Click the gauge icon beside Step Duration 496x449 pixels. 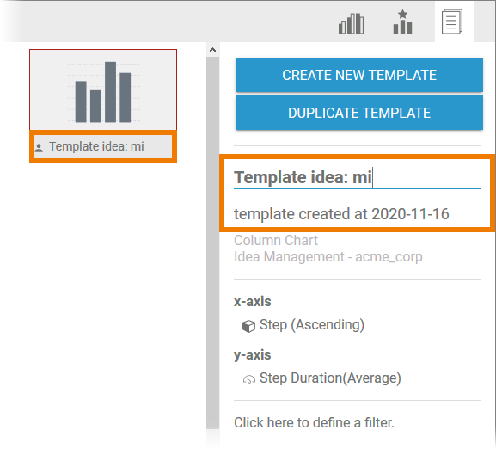point(249,379)
